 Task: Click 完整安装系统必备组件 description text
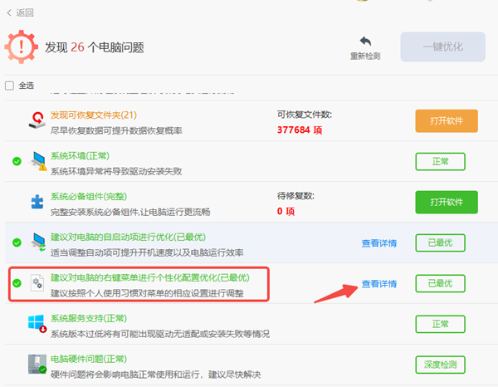point(130,212)
